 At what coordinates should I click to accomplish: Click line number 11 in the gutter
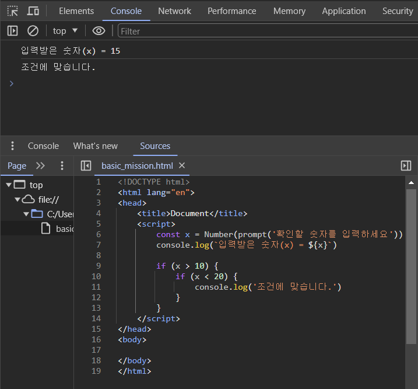click(96, 287)
